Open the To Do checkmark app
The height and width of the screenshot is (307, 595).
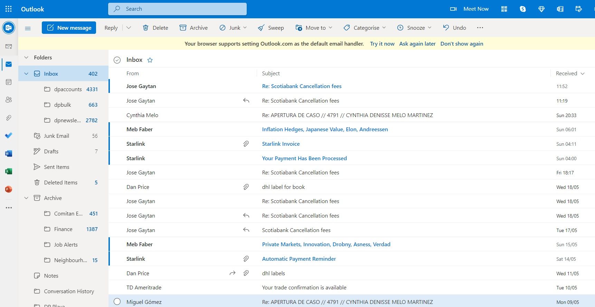9,135
